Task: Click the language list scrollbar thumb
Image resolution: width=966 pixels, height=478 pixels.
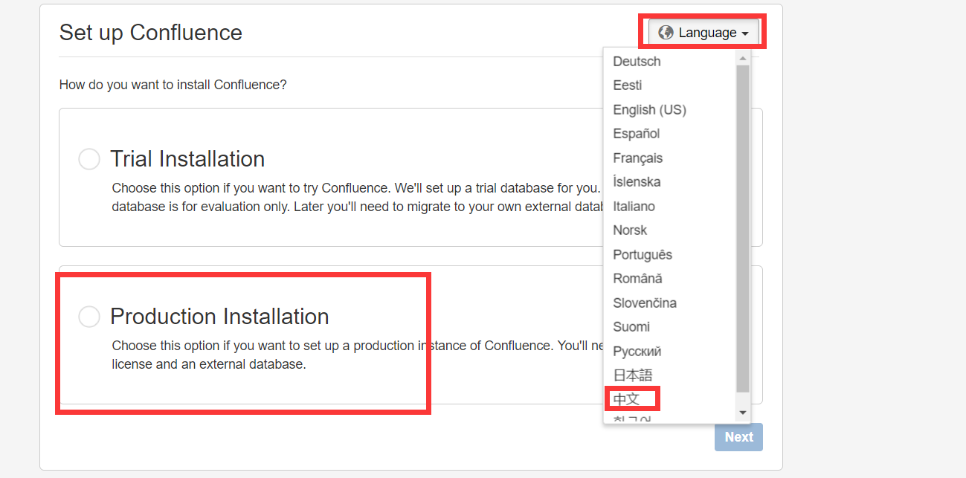Action: 742,228
